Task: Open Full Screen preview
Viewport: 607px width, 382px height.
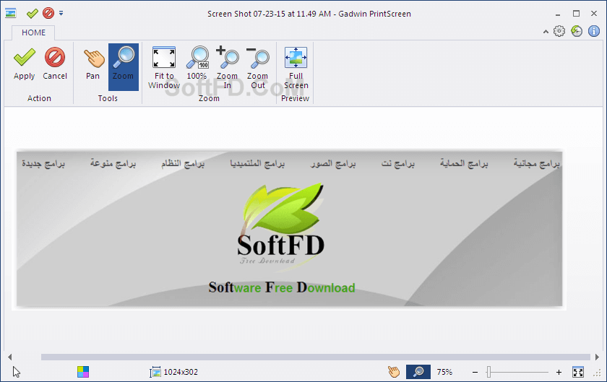Action: [296, 68]
